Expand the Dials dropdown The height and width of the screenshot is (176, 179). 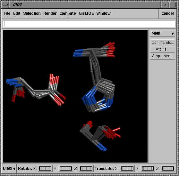point(9,168)
